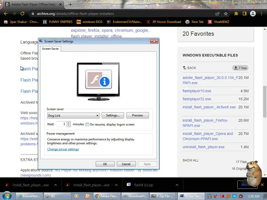Click the firefox keyword tag link
Viewport: 267px width, 200px height.
(94, 30)
